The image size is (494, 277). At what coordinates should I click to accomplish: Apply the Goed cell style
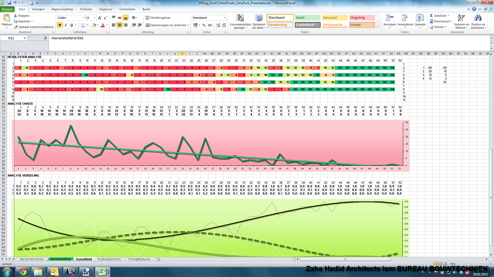308,18
